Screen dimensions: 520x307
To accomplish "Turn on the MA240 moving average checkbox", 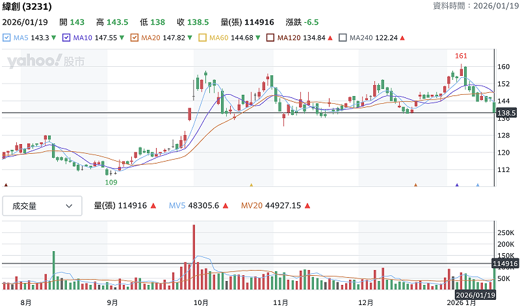I will [343, 38].
